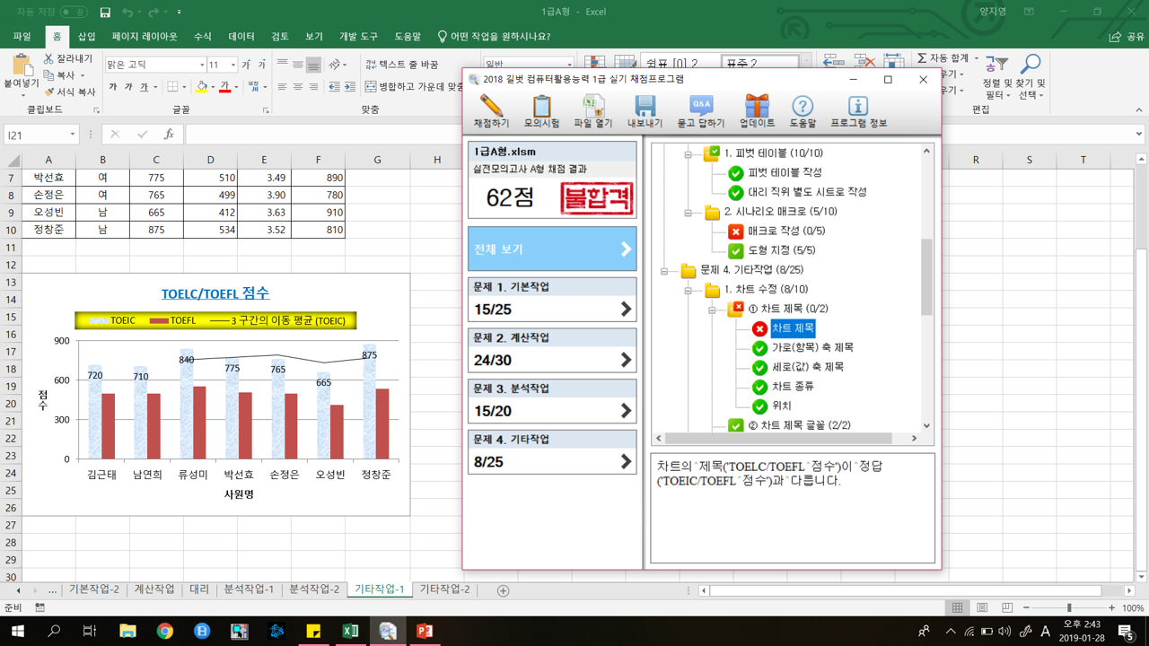Toggle the 자동 저장 switch
Viewport: 1149px width, 646px height.
click(x=74, y=13)
